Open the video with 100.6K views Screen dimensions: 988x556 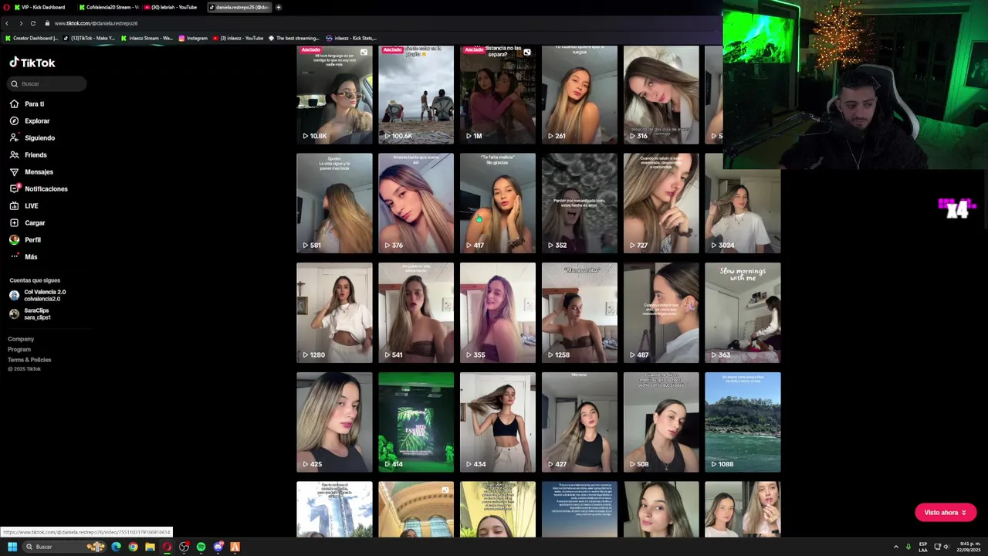point(416,94)
